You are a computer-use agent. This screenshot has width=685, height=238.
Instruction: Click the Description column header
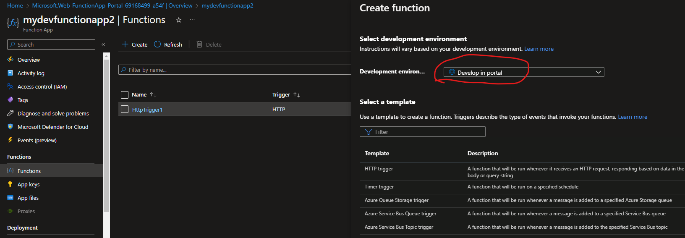(x=483, y=153)
